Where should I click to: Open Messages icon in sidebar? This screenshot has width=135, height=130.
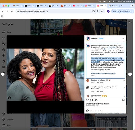point(3,55)
